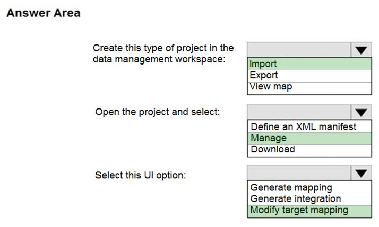379x227 pixels.
Task: Select the Generate mapping option
Action: coord(309,187)
